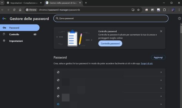
Task: Dismiss the Controllo password card
Action: point(161,31)
